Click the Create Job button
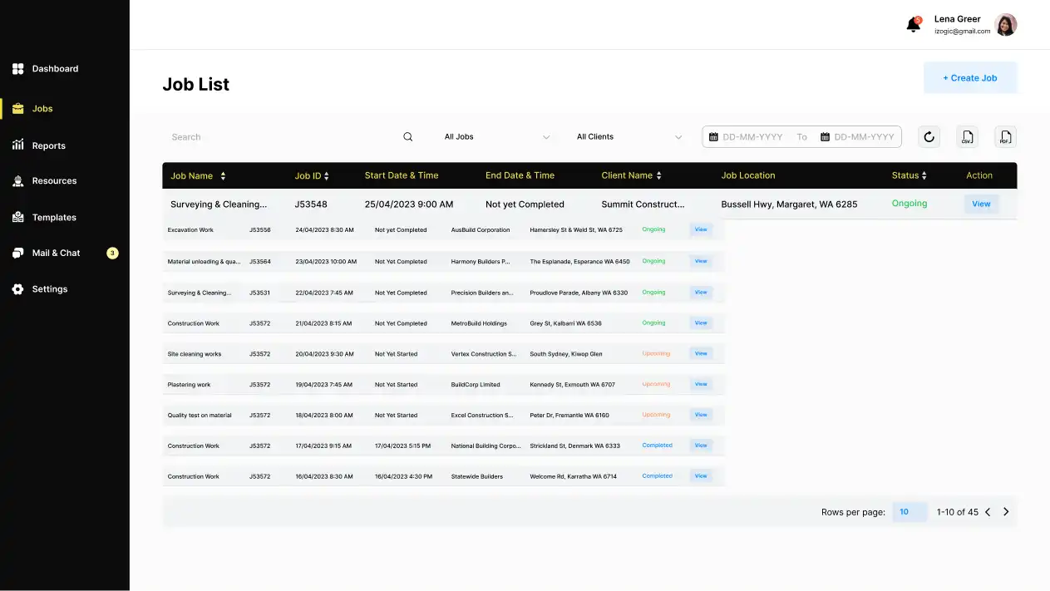 pos(969,78)
